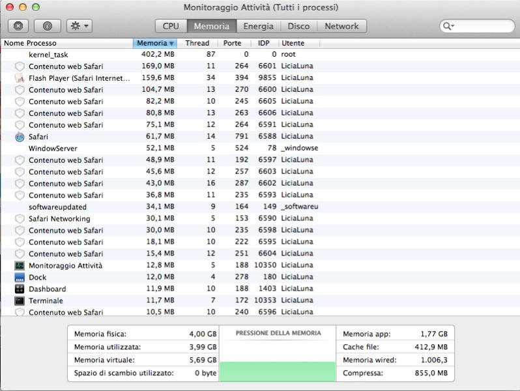Select the kernel_task process row
This screenshot has height=391, width=520.
[x=260, y=54]
